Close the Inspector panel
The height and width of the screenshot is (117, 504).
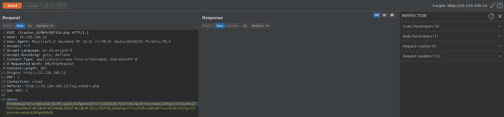coord(500,16)
